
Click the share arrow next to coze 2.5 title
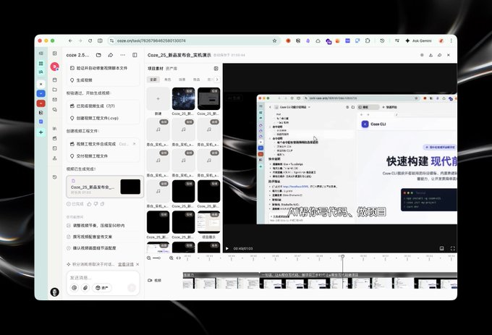coord(111,55)
